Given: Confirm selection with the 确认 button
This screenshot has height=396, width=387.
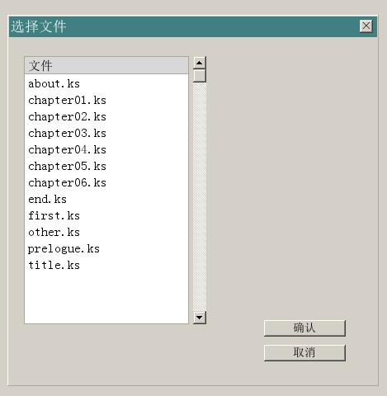Looking at the screenshot, I should tap(304, 328).
